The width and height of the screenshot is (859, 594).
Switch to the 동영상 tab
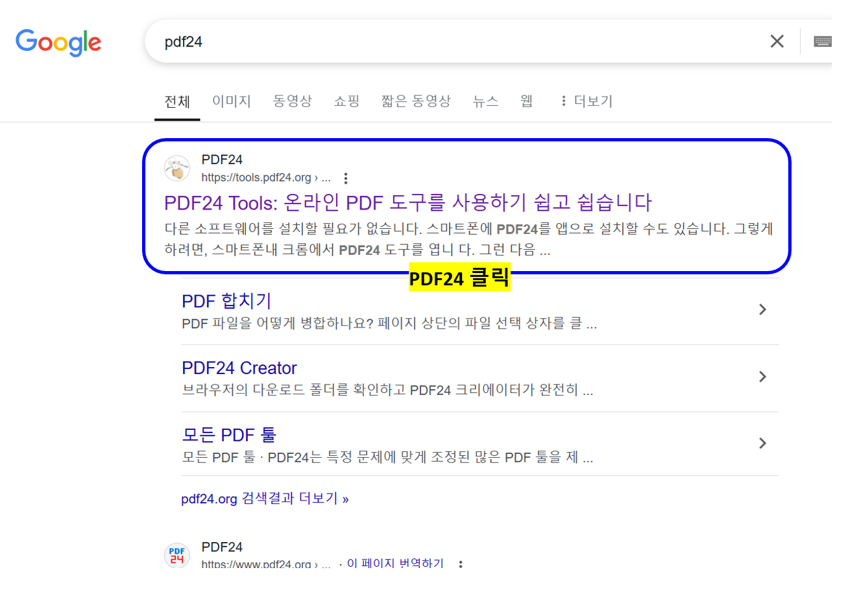coord(293,101)
